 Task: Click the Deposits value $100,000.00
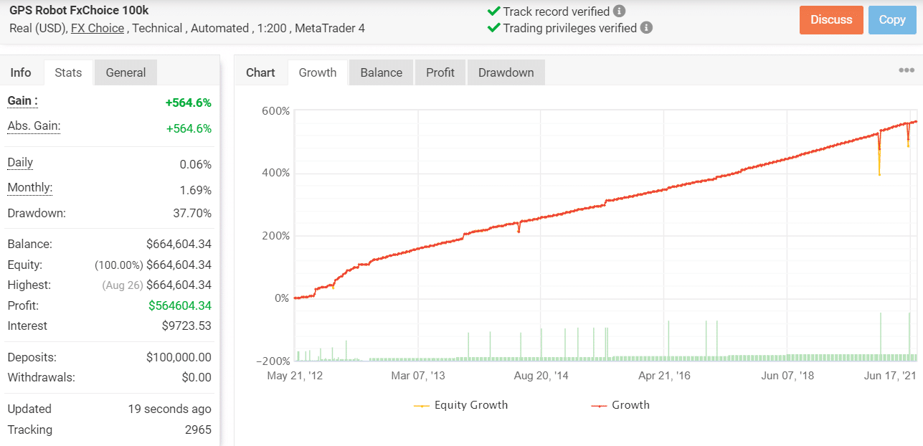click(179, 357)
